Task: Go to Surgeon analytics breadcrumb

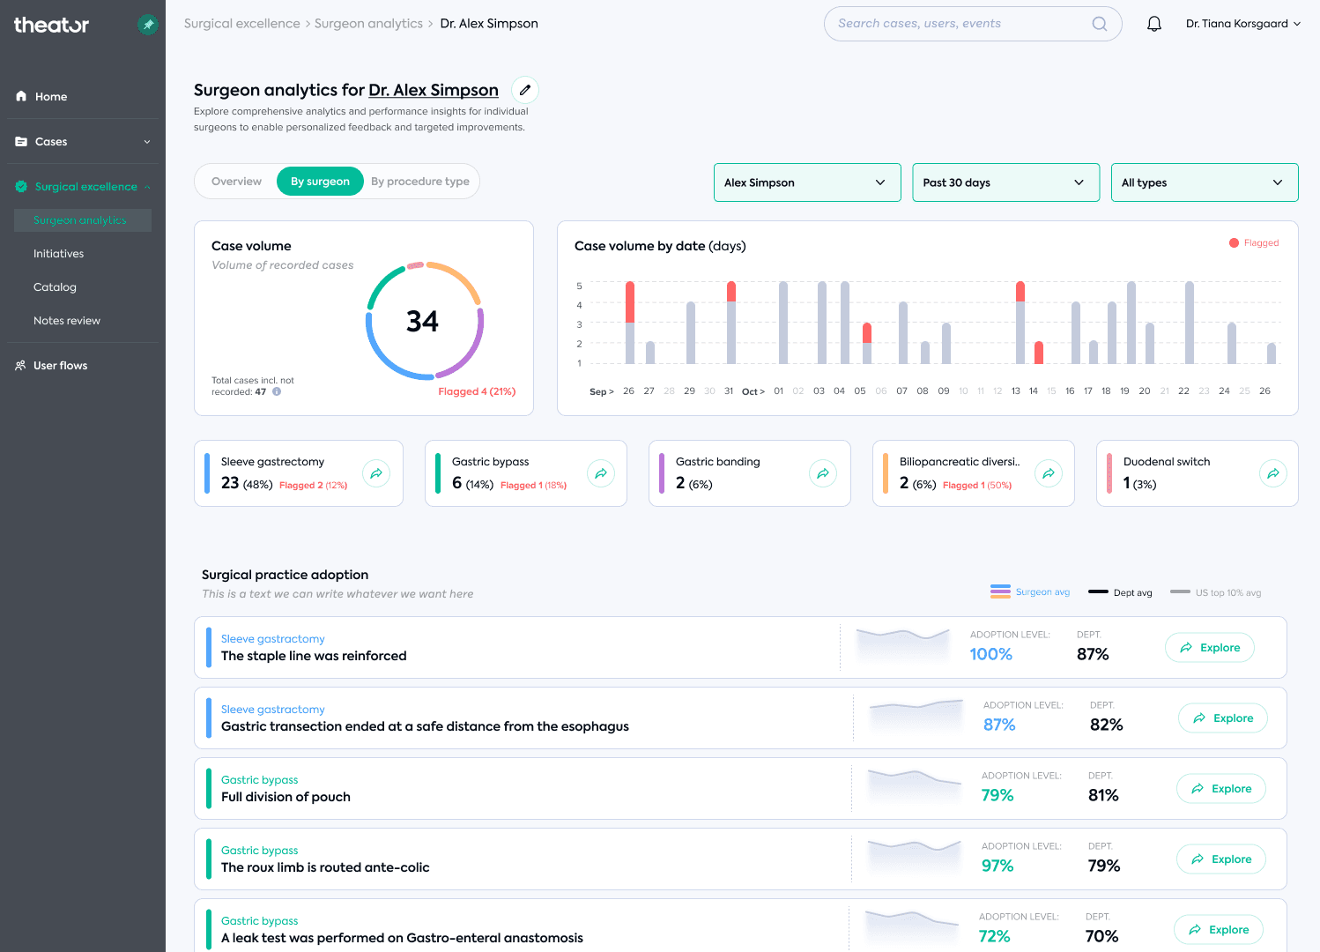Action: point(368,24)
